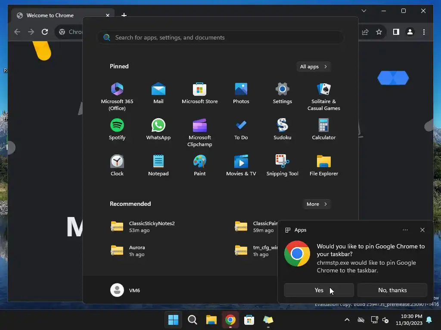
Task: Open Settings from pinned apps
Action: [283, 93]
